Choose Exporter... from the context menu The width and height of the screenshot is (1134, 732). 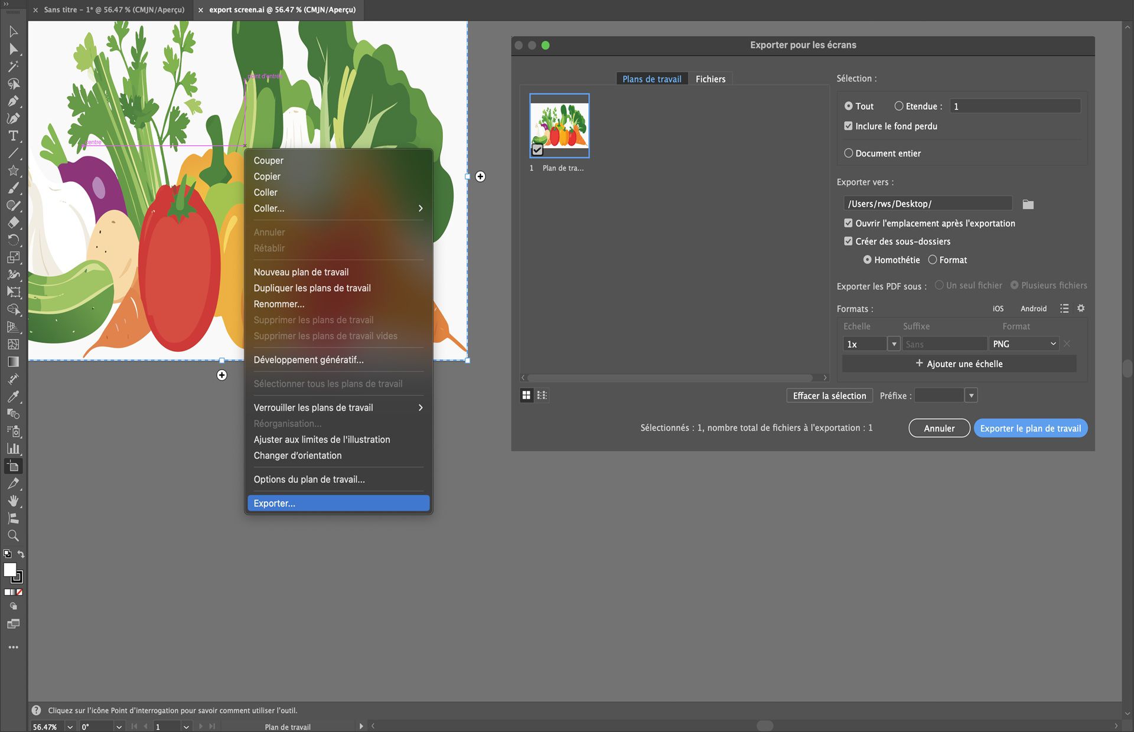(338, 503)
